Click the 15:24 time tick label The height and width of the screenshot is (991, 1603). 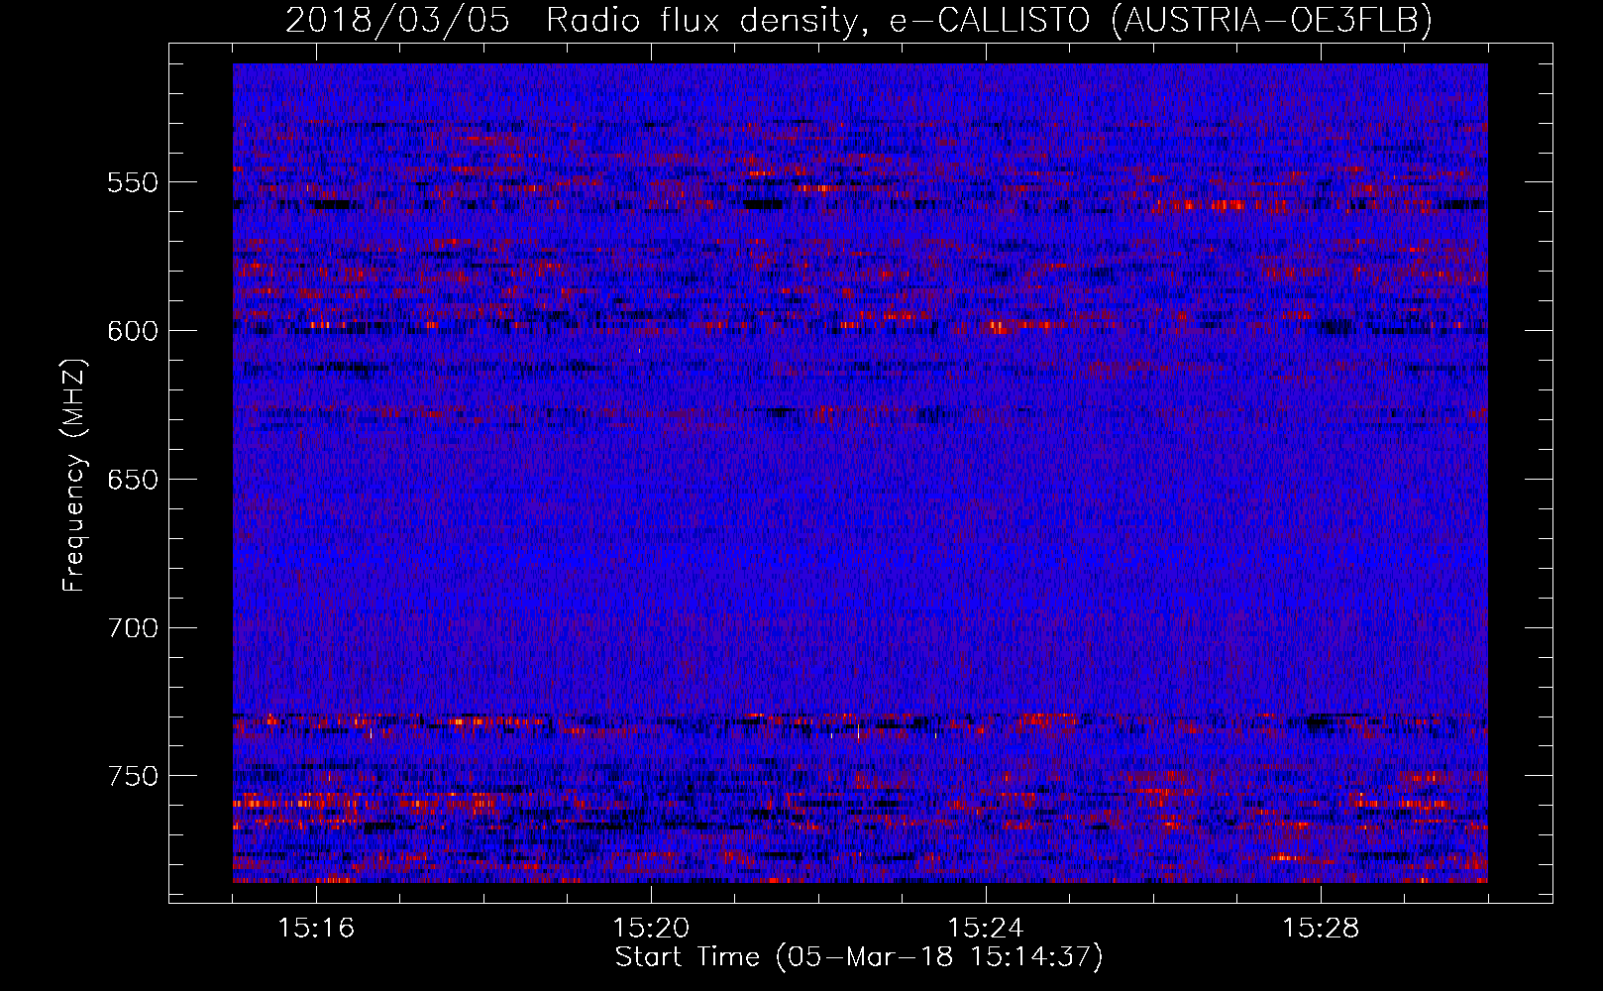click(986, 929)
